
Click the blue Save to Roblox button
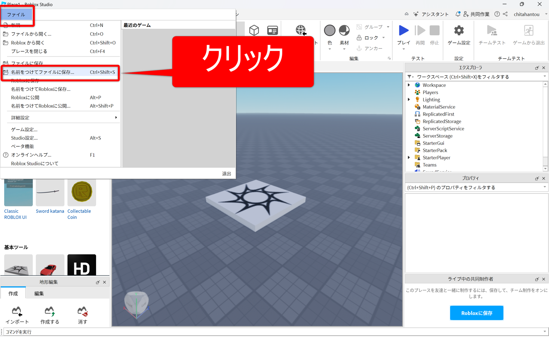point(476,313)
